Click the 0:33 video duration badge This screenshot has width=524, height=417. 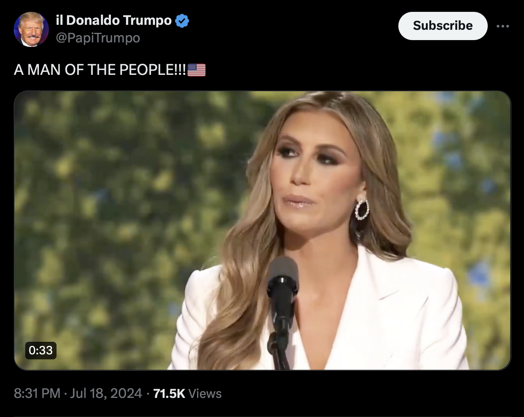[x=40, y=350]
